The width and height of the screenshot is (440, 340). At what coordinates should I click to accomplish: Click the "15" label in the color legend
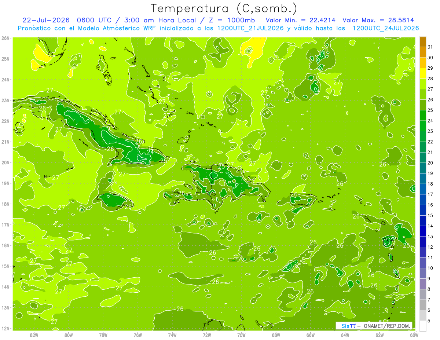tap(430, 215)
